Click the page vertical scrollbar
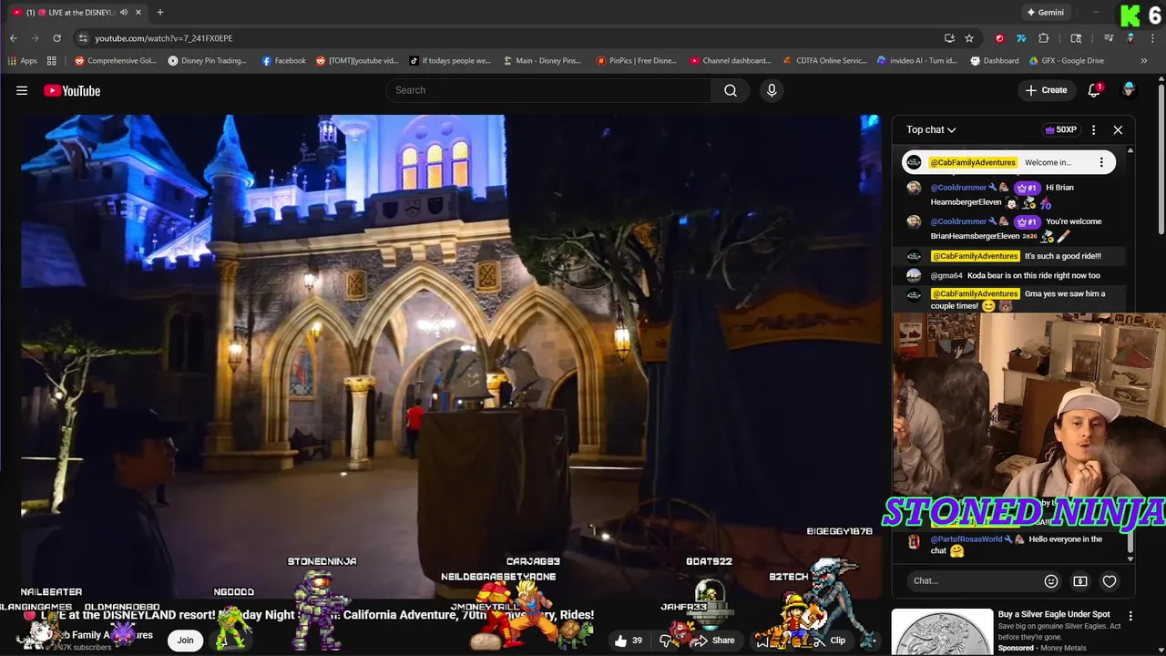 [x=1161, y=159]
